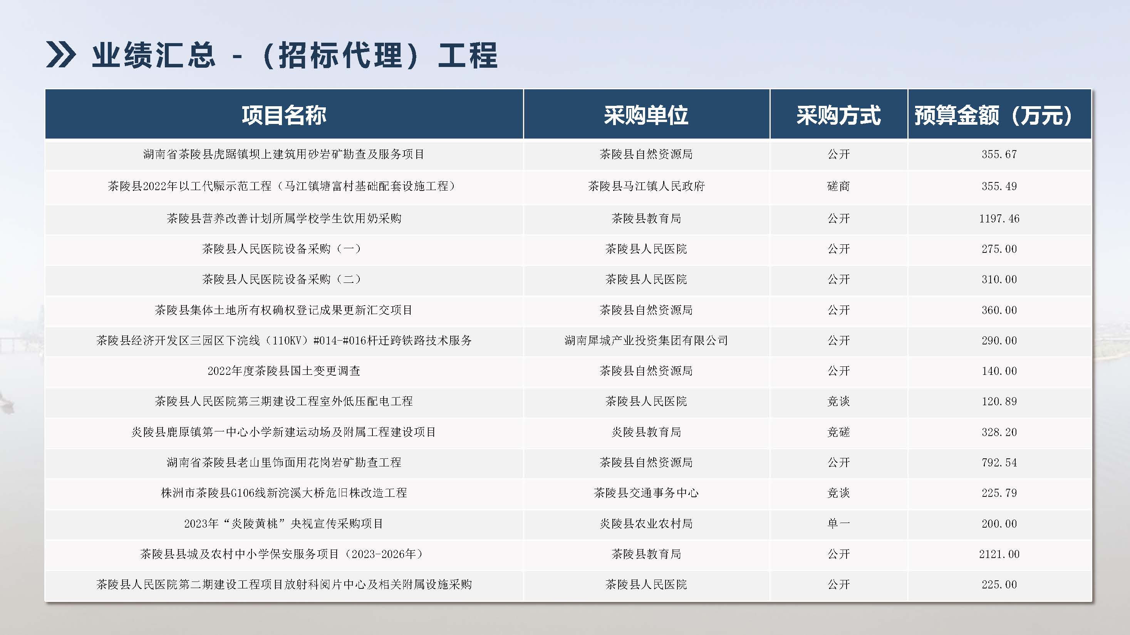Click 2022年度茶陵县国土变更调查
The width and height of the screenshot is (1130, 635).
click(x=284, y=371)
